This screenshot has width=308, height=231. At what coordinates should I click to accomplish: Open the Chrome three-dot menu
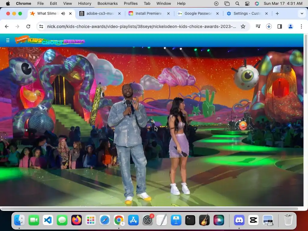point(301,26)
